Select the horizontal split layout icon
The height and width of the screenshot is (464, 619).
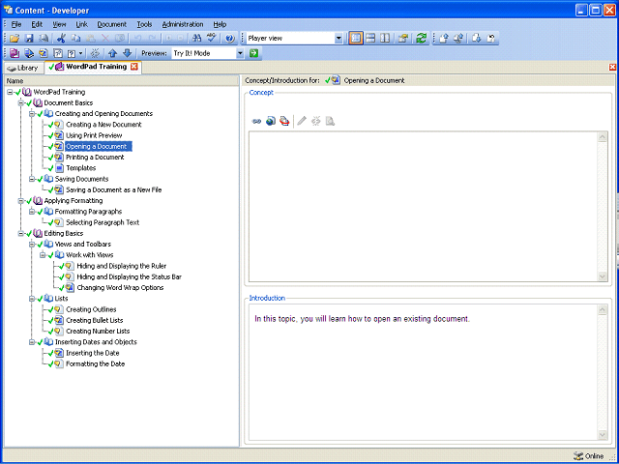pos(370,39)
